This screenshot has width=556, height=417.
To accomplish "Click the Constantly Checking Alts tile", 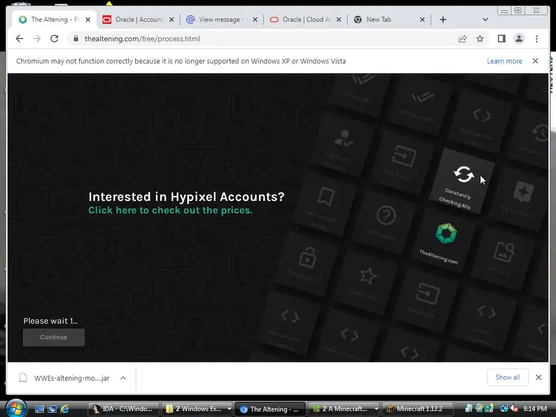I will [462, 181].
